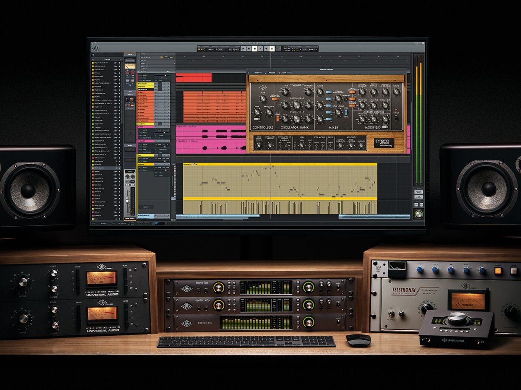Click the yellow link icon on Bars Beats row
Screen dimensions: 521x390
click(x=162, y=57)
